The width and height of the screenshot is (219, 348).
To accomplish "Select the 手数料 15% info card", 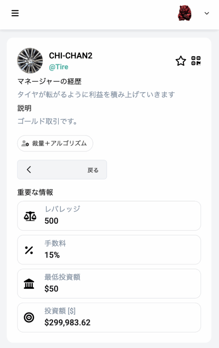I will click(x=109, y=250).
